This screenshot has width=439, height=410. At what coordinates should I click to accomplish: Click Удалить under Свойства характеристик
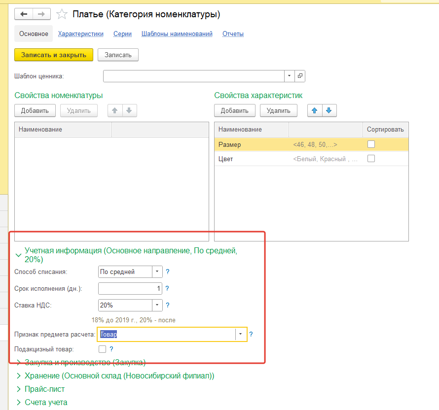point(279,110)
